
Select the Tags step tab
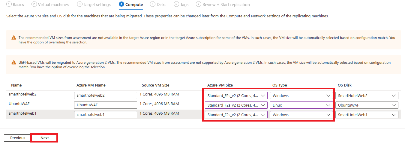point(181,4)
